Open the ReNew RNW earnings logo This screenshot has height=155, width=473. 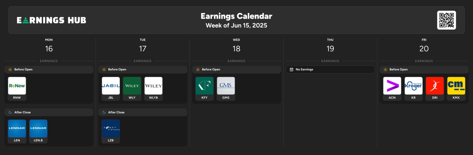point(17,86)
